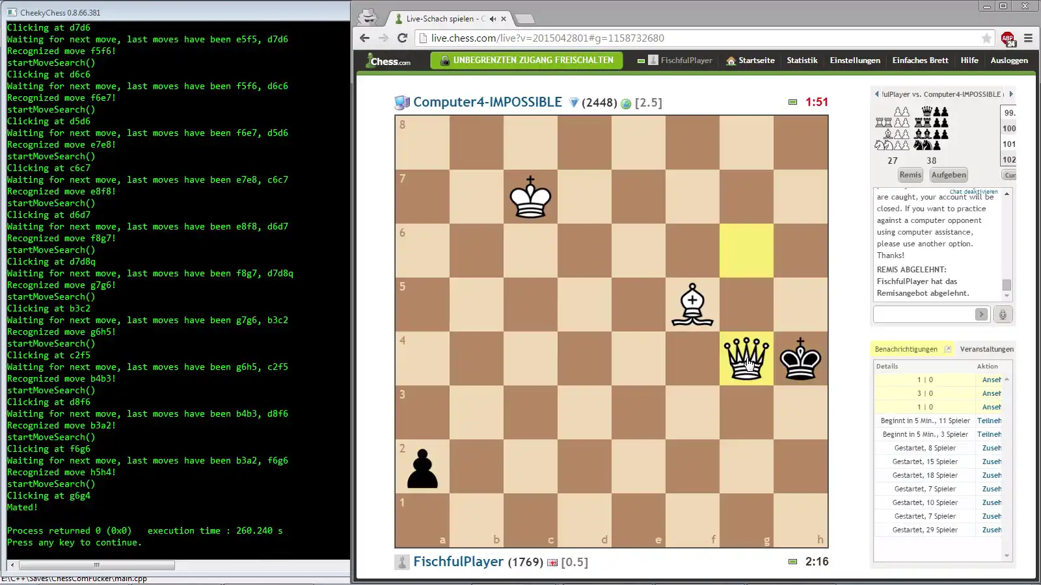Click the browser back arrow
The image size is (1041, 585).
[364, 38]
